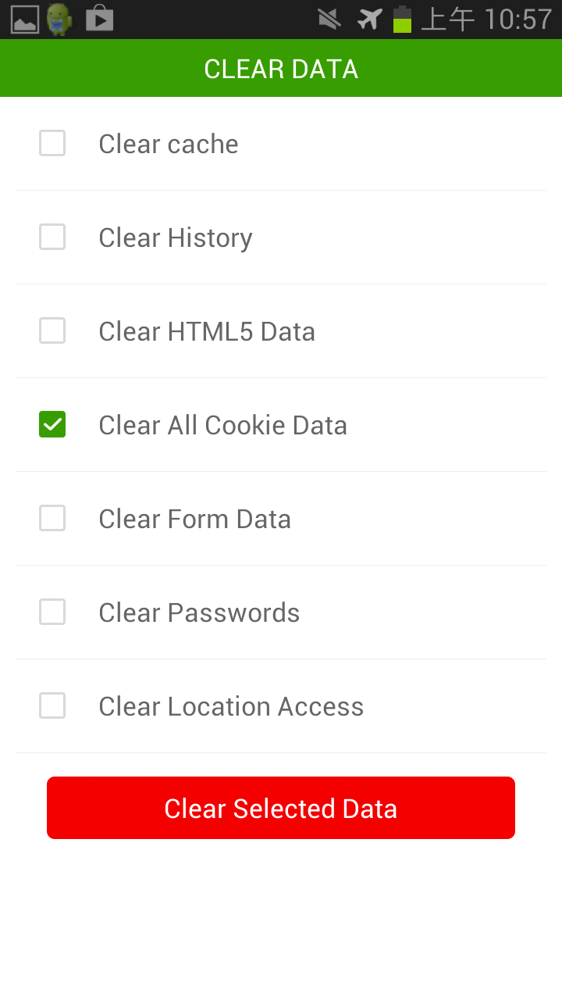
Task: Select the Clear Passwords text label
Action: click(x=199, y=613)
